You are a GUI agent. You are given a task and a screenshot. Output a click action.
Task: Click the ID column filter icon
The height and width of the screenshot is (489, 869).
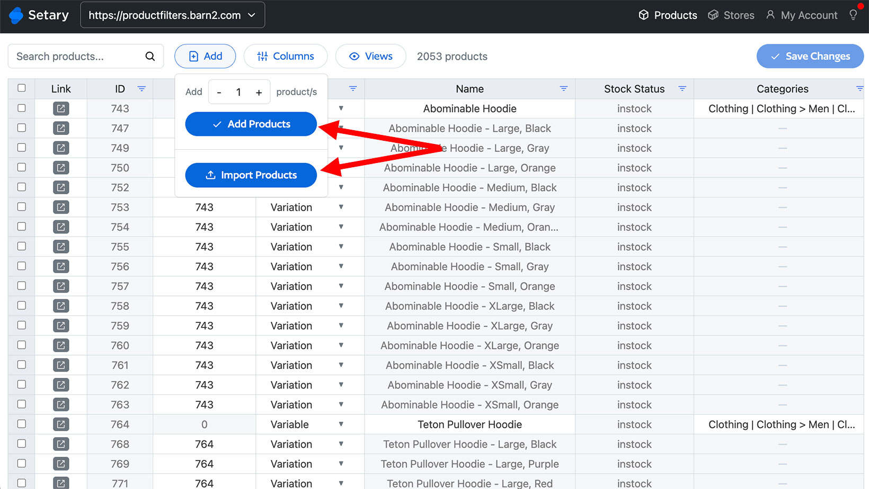[141, 88]
